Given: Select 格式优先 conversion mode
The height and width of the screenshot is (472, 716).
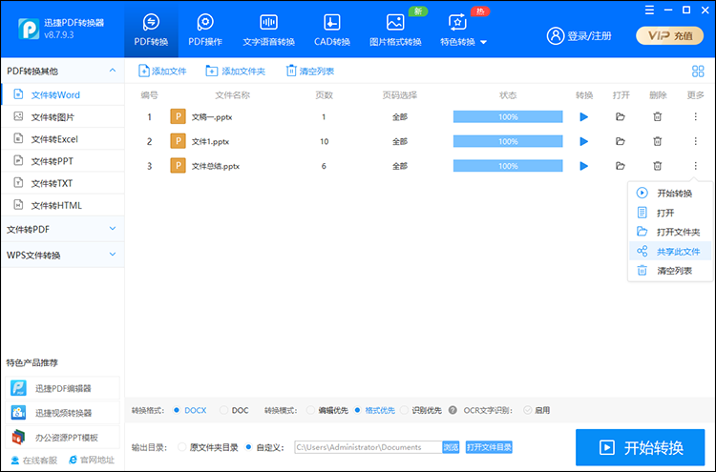Looking at the screenshot, I should pyautogui.click(x=358, y=410).
